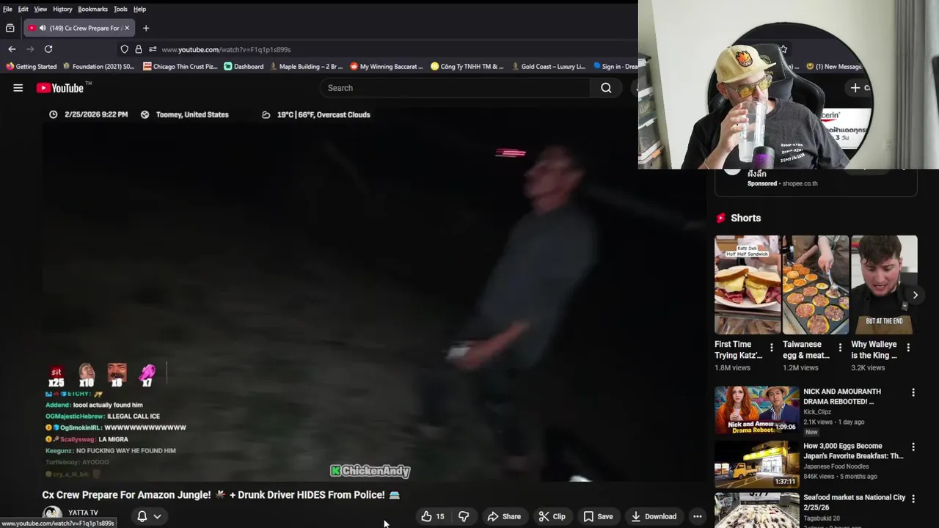The width and height of the screenshot is (939, 528).
Task: Download the video
Action: 654,516
